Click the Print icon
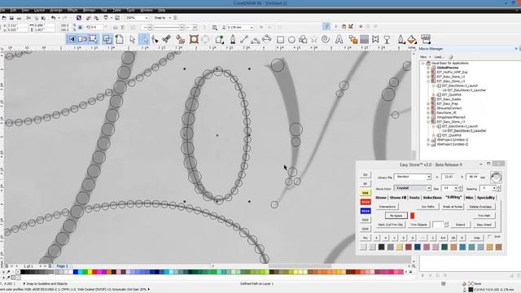521x293 pixels. (x=19, y=18)
